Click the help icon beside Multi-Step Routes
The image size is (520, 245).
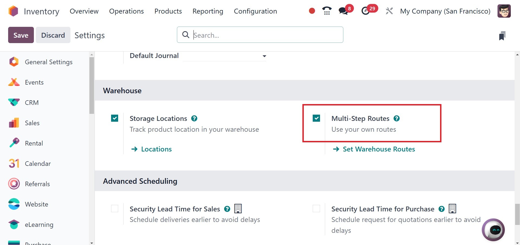396,118
